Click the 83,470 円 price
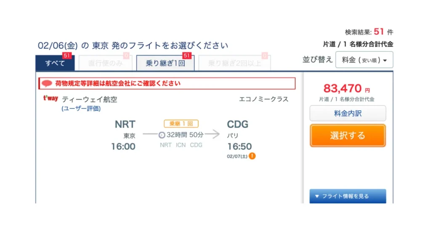The height and width of the screenshot is (226, 431). click(346, 89)
